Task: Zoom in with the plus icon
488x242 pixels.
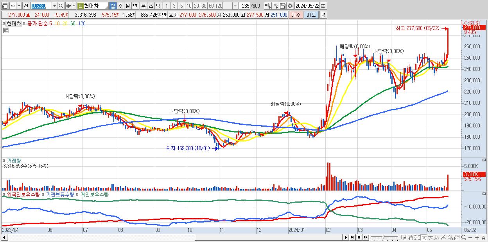Action: coord(477,238)
